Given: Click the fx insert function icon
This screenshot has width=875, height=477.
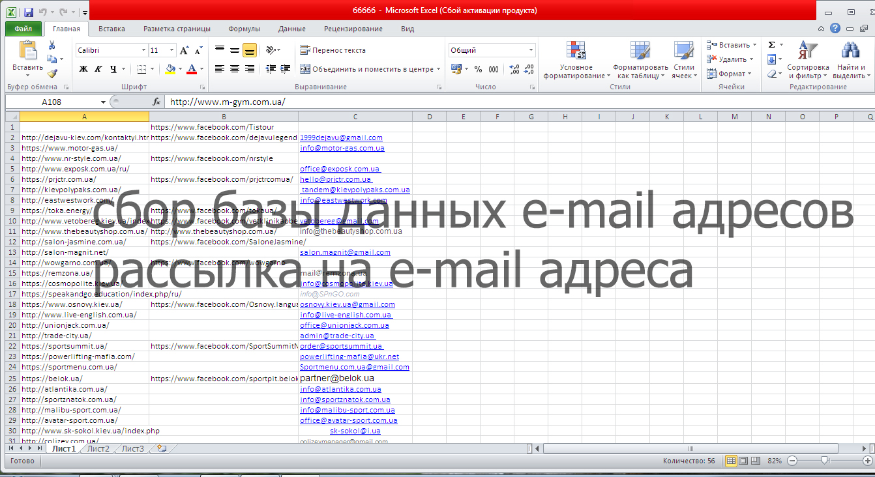Looking at the screenshot, I should (156, 102).
